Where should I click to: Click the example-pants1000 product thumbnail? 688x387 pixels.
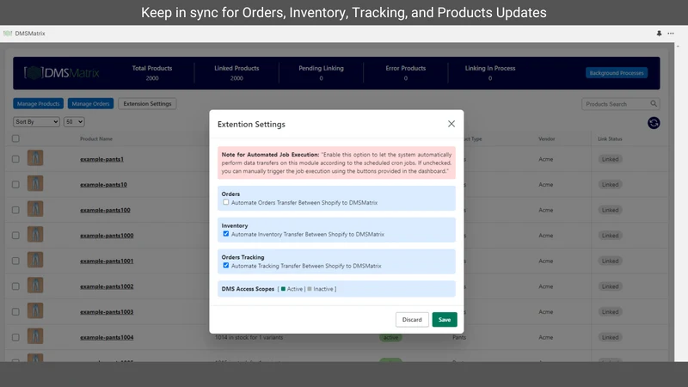pyautogui.click(x=35, y=234)
